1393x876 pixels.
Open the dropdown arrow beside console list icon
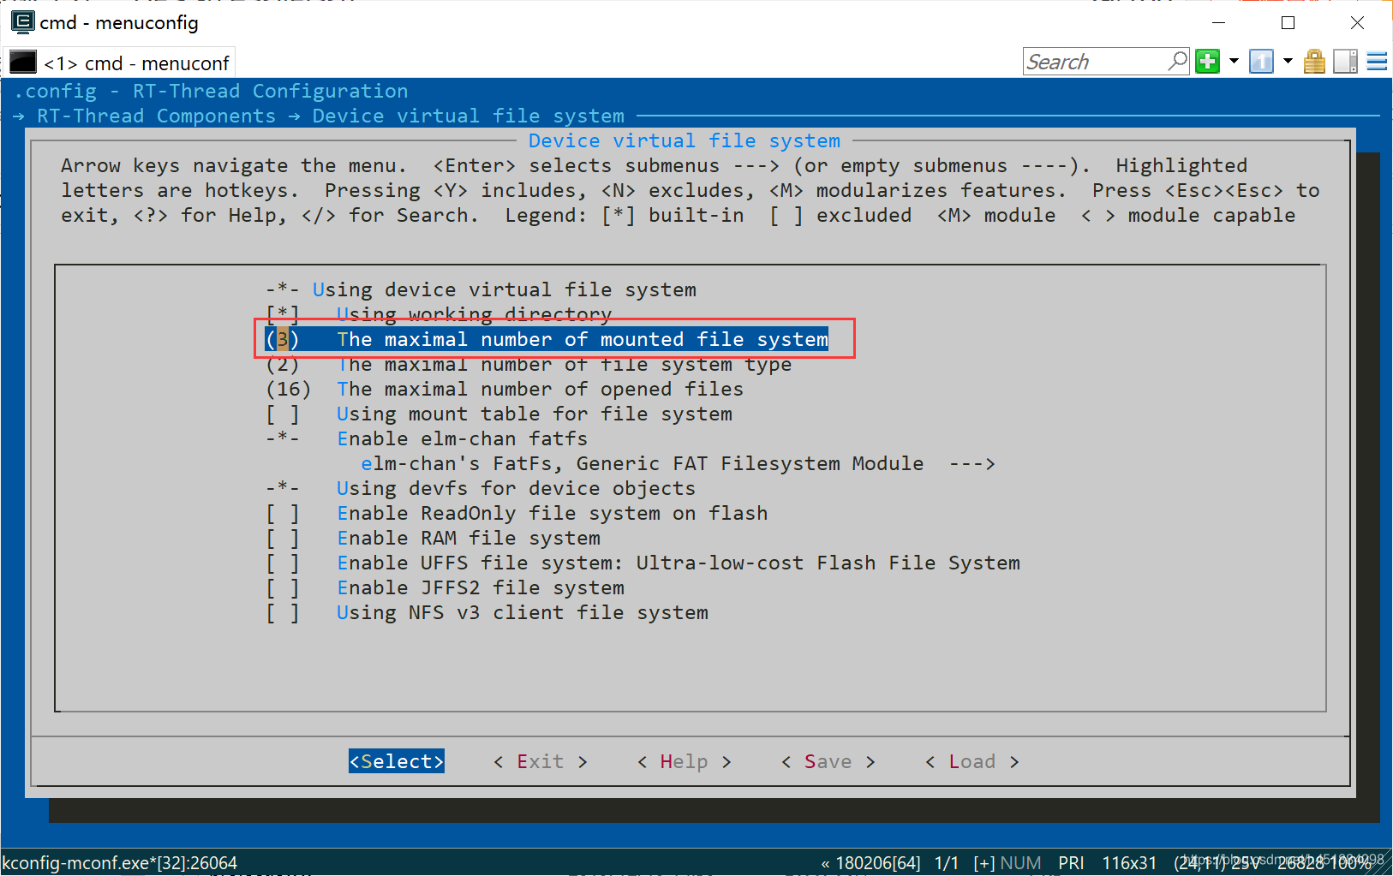click(1288, 62)
